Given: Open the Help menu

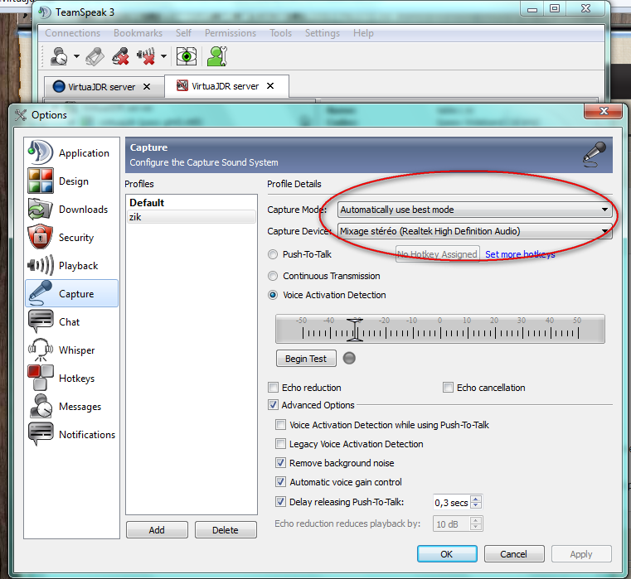Looking at the screenshot, I should point(363,33).
